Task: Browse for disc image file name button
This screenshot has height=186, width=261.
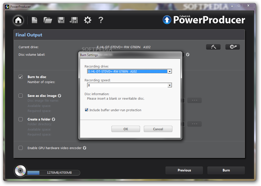Action: coord(194,100)
